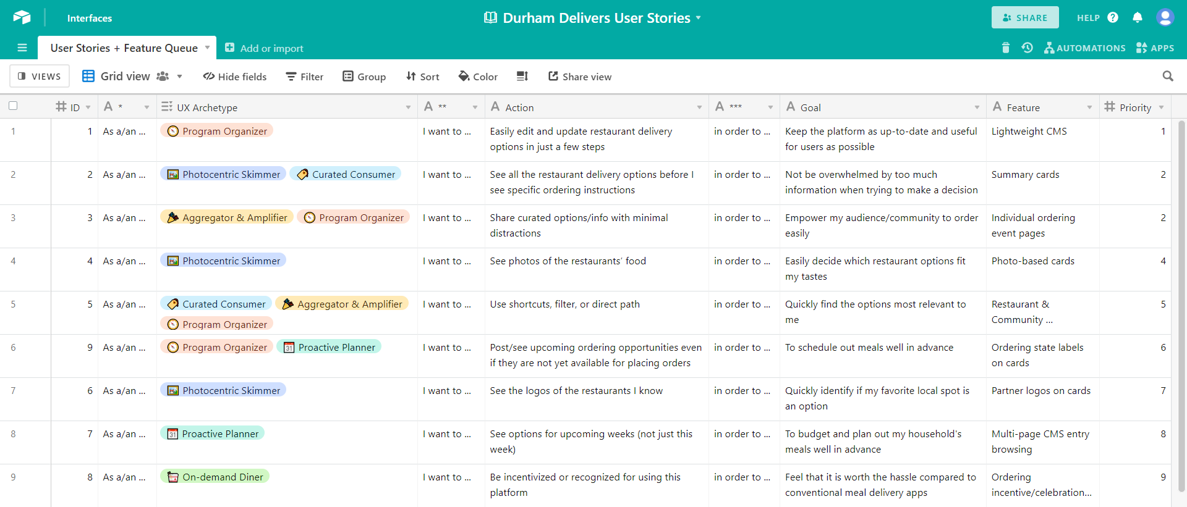Open the Filter option

click(x=305, y=77)
